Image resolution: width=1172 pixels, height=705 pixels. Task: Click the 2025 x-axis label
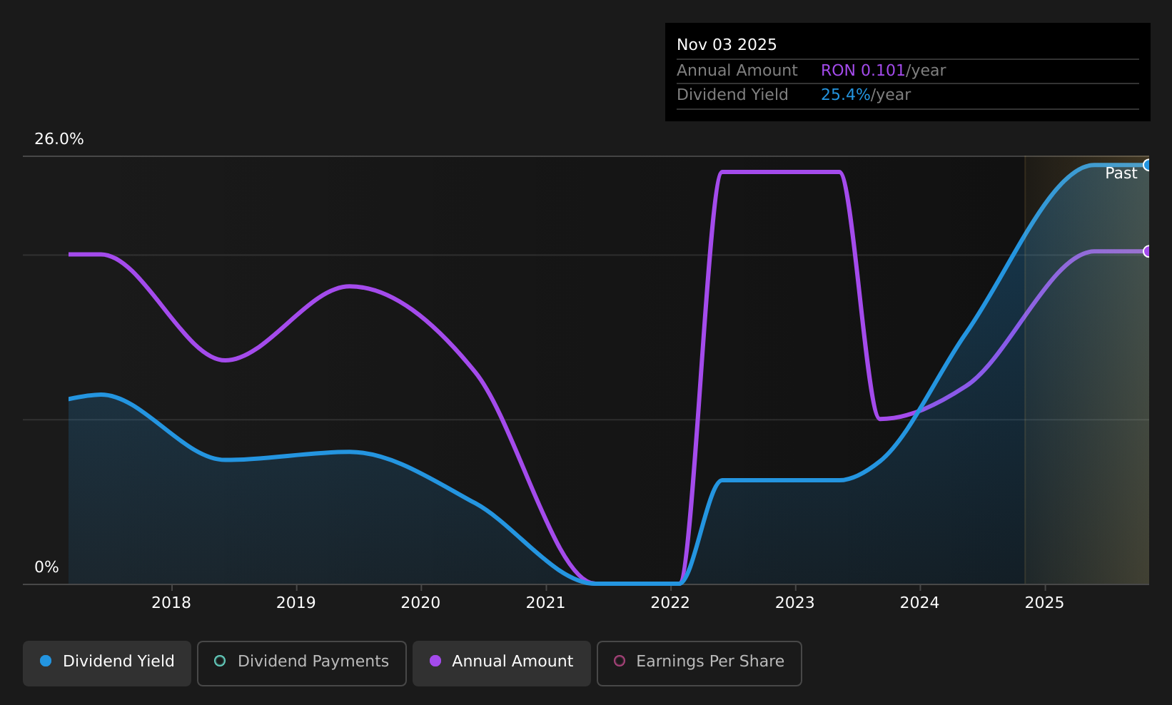(x=1045, y=603)
